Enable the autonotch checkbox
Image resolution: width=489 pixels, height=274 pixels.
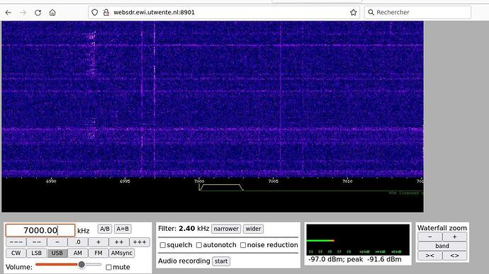[x=199, y=245]
